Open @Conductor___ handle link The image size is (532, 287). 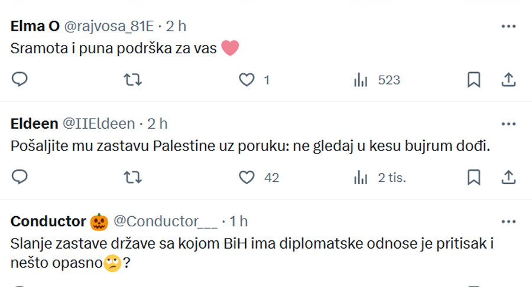(166, 221)
